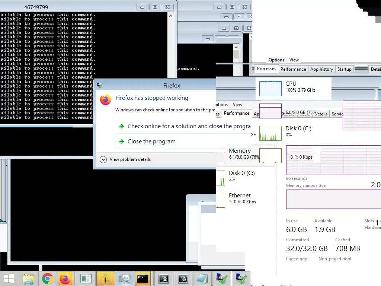Open the performance monitor graph taskbar icon

[x=125, y=279]
